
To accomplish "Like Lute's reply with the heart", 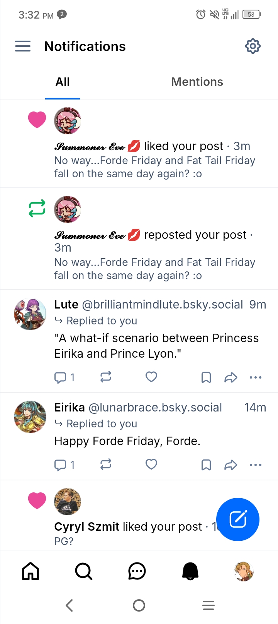I will click(x=151, y=377).
